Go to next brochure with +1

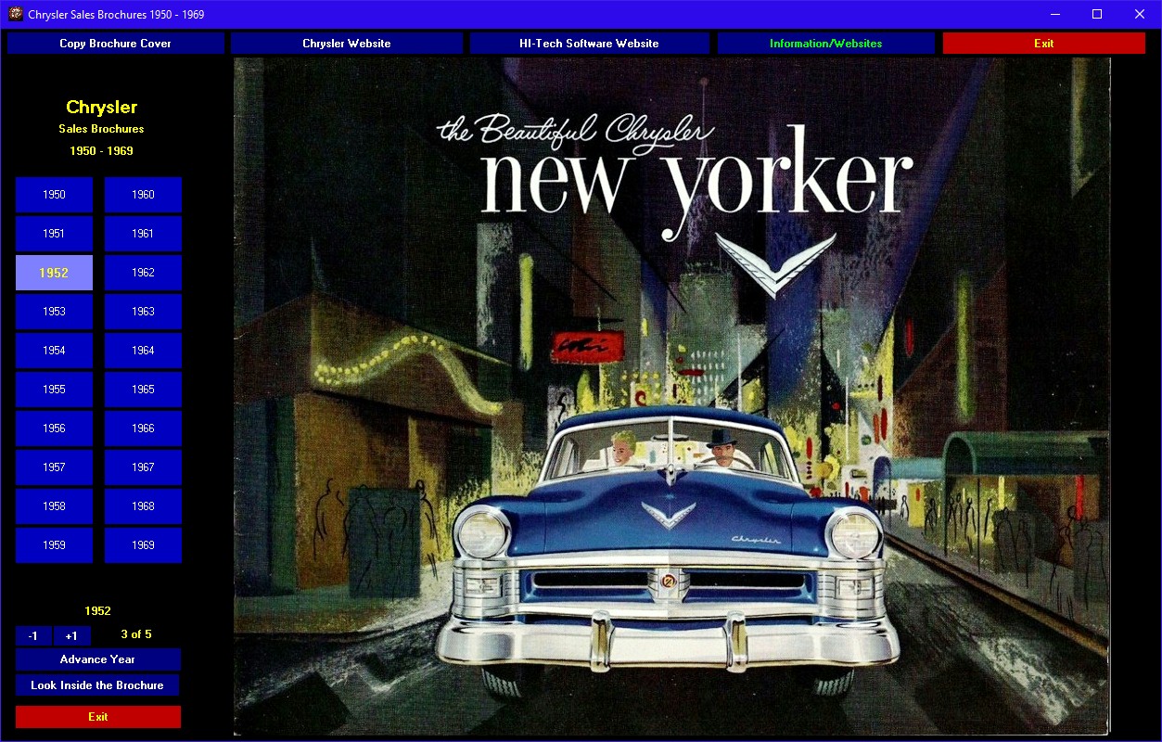pos(71,636)
